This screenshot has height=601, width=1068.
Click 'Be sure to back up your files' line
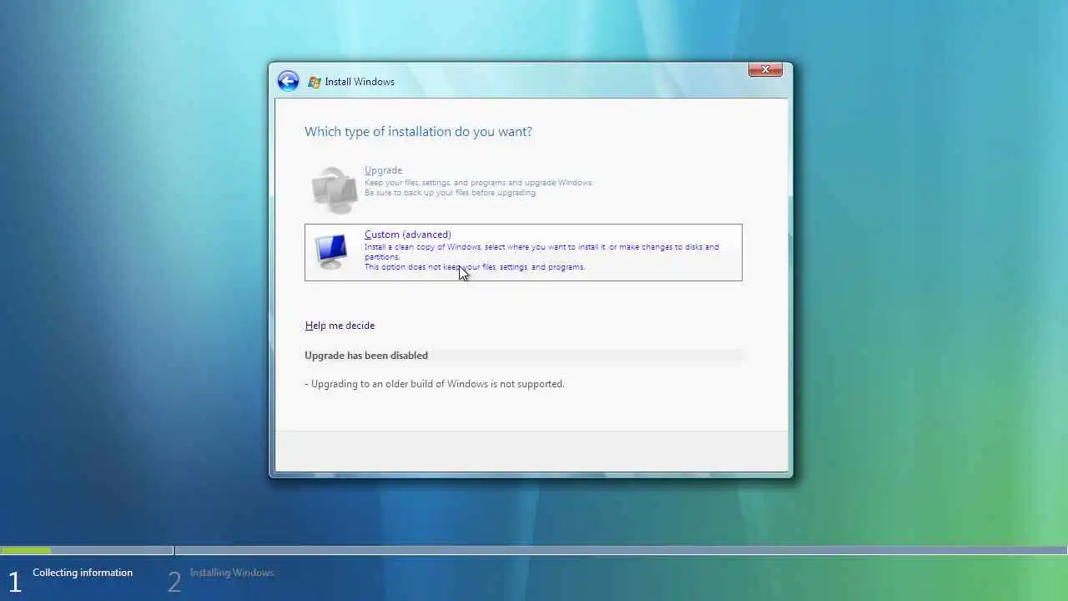pyautogui.click(x=451, y=193)
